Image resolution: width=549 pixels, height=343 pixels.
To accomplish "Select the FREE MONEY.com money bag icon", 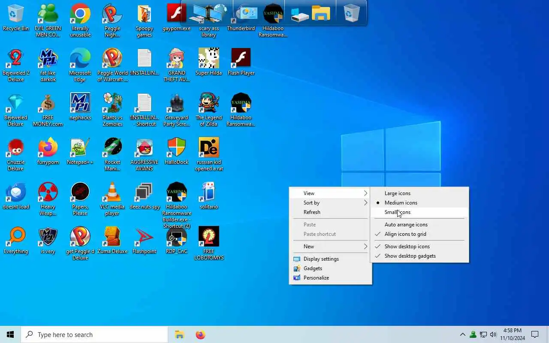I will coord(48,110).
